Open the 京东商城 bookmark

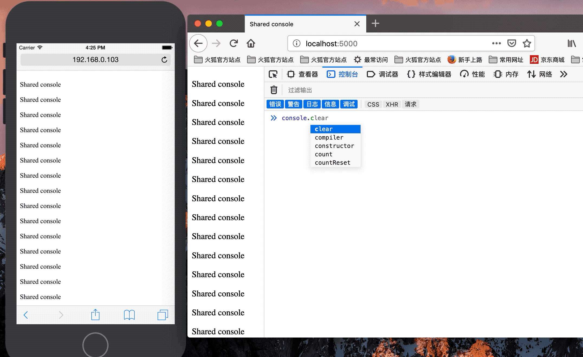[x=547, y=60]
